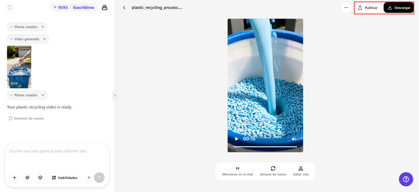
Task: Collapse the chat panel with the arrow handle
Action: pyautogui.click(x=115, y=95)
